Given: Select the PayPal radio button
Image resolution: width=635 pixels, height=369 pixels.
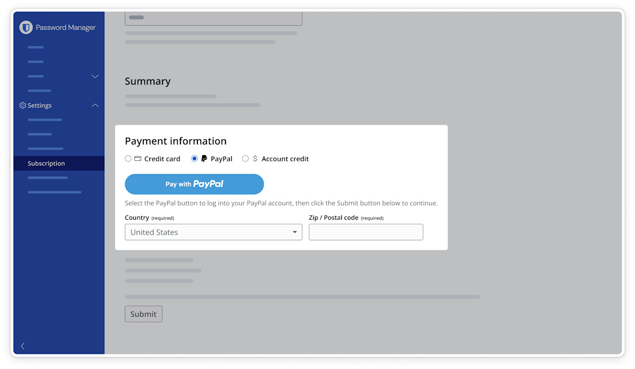Looking at the screenshot, I should [x=194, y=158].
